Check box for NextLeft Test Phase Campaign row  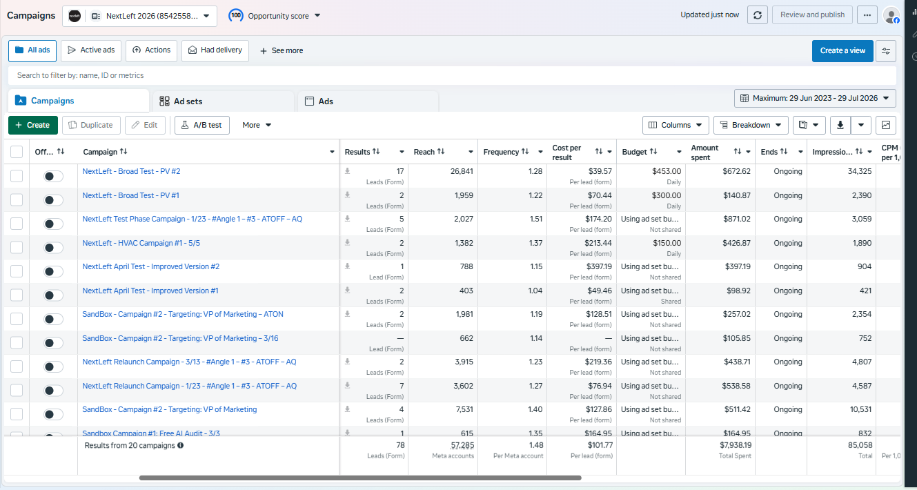click(17, 224)
